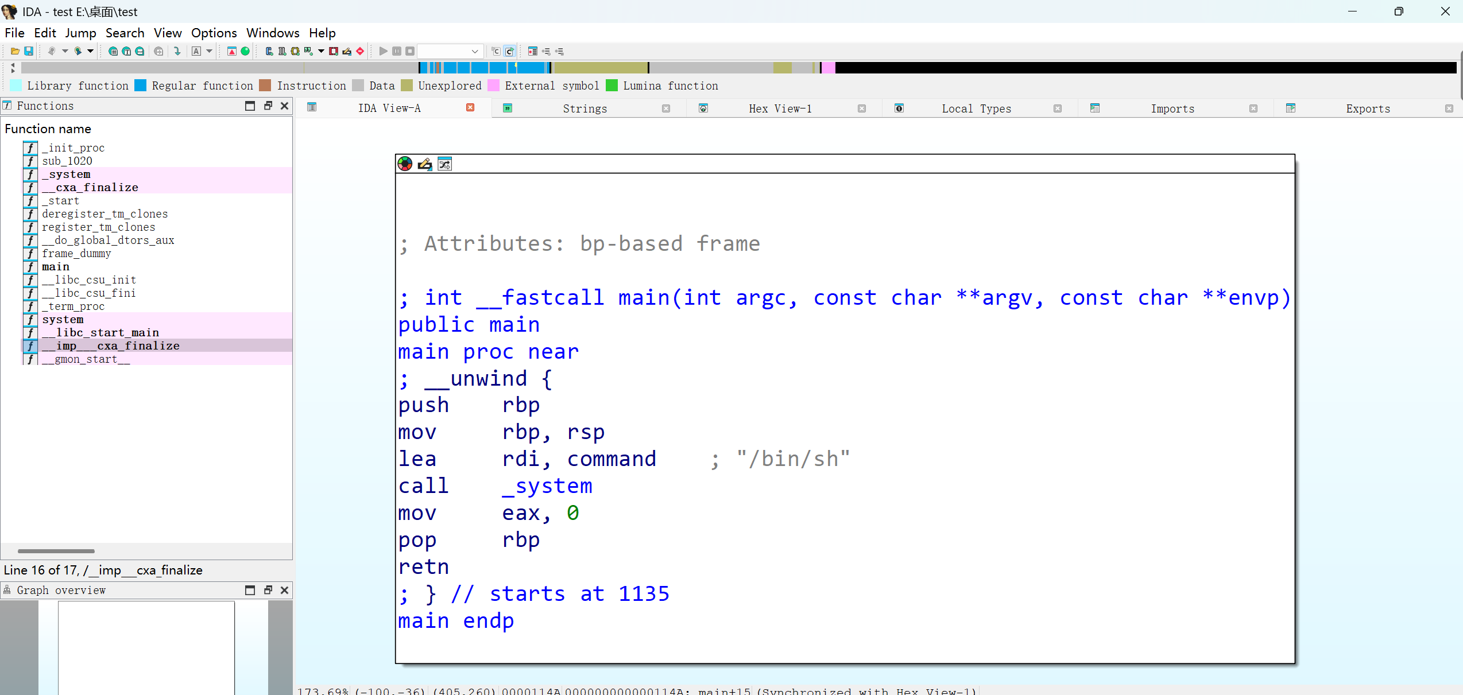Open the debugger selection combo box
Screen dimensions: 1463x695
pyautogui.click(x=451, y=51)
